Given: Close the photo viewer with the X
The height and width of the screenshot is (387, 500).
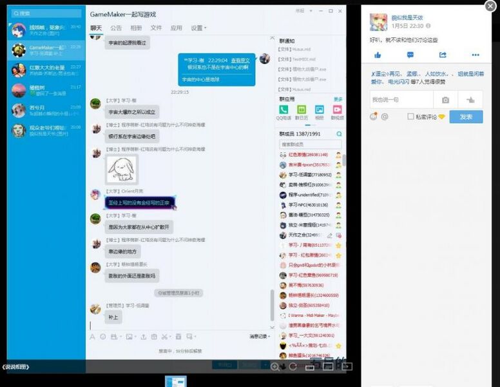Looking at the screenshot, I should click(490, 6).
